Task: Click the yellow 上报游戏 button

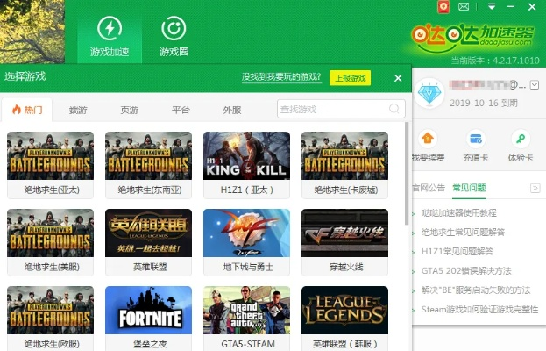Action: click(350, 78)
